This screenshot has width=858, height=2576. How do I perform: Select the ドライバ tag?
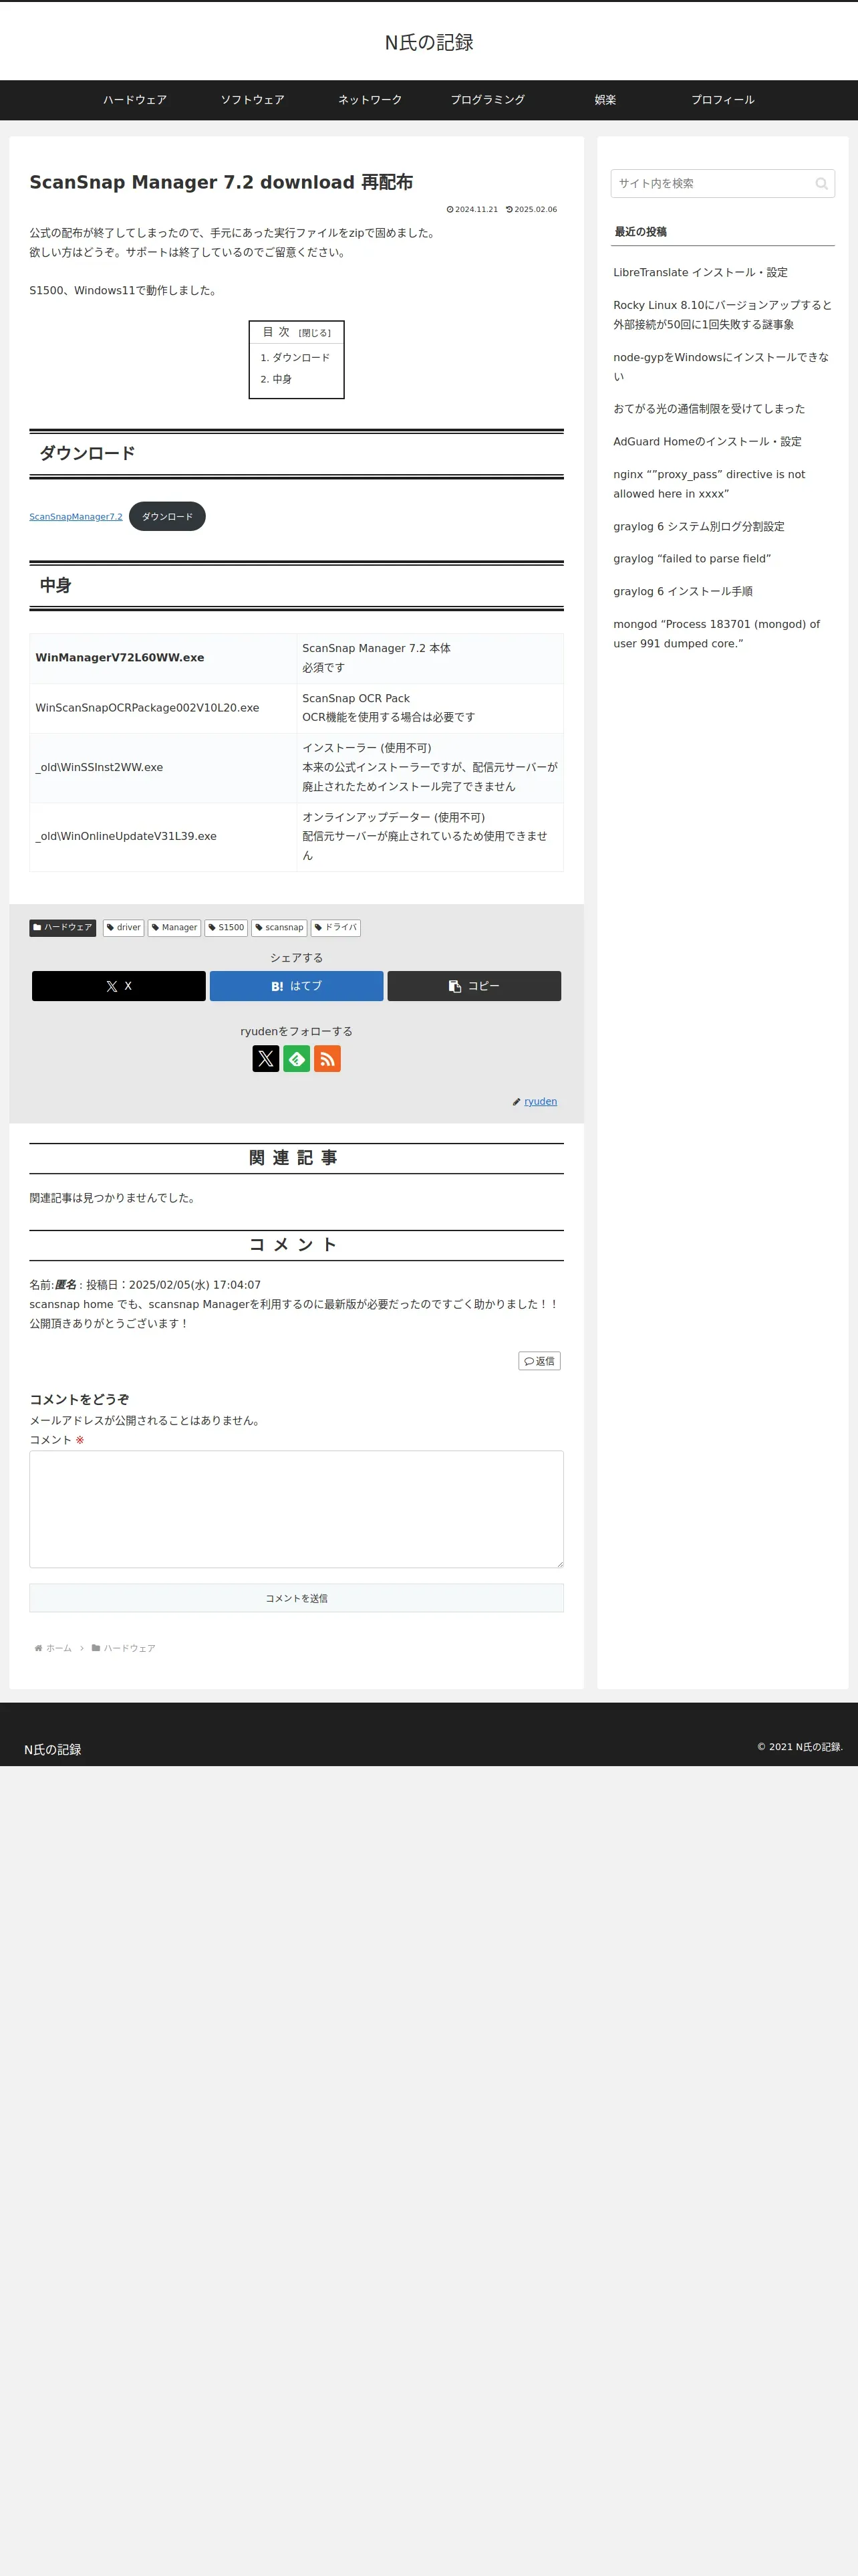coord(335,928)
